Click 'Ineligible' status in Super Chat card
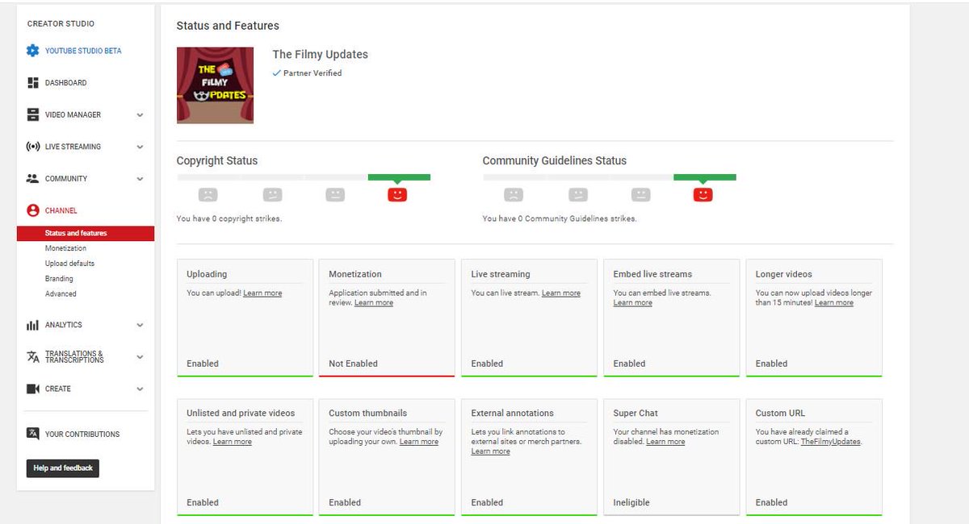Viewport: 969px width, 524px height. 632,502
